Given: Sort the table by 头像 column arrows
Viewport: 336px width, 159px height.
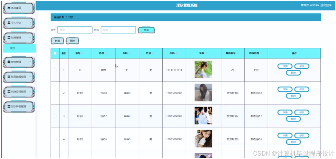Looking at the screenshot, I should [x=206, y=53].
